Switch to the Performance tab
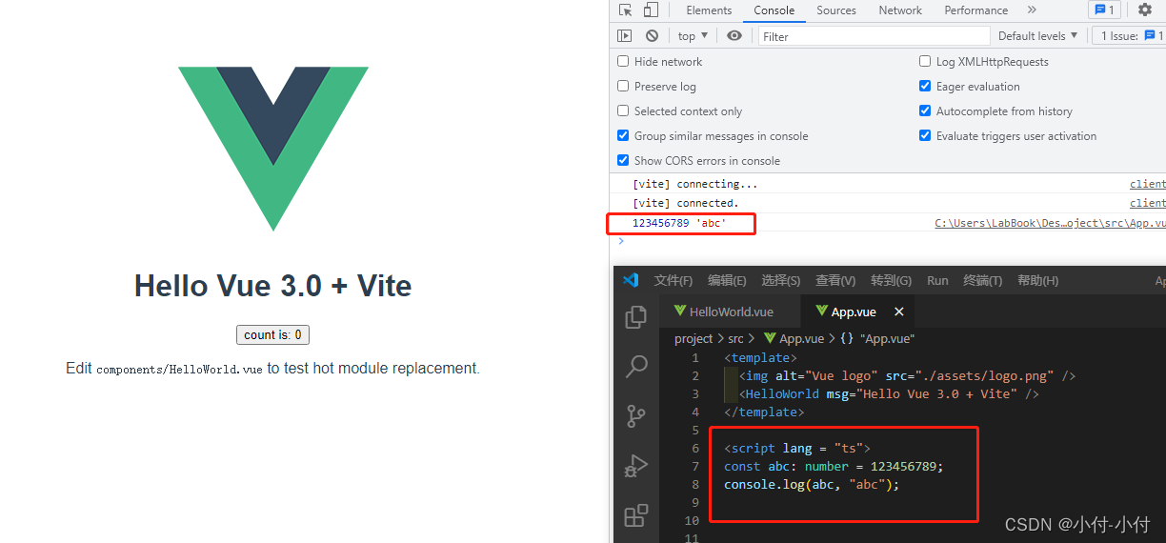This screenshot has width=1166, height=543. tap(976, 10)
